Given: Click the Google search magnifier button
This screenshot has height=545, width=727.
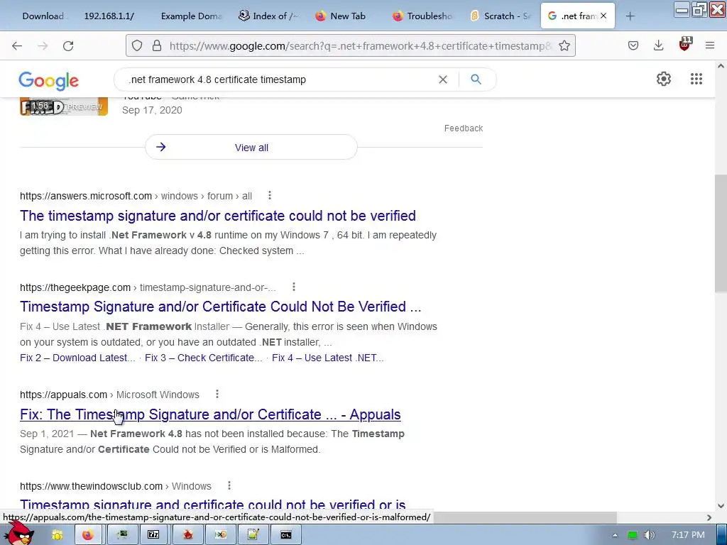Looking at the screenshot, I should (476, 79).
